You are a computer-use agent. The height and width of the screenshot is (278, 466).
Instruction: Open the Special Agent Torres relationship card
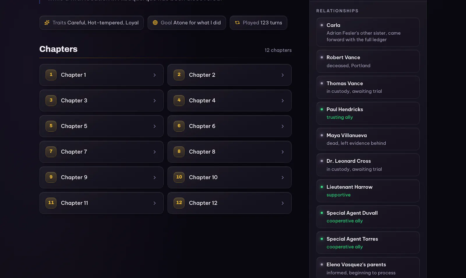(x=368, y=243)
